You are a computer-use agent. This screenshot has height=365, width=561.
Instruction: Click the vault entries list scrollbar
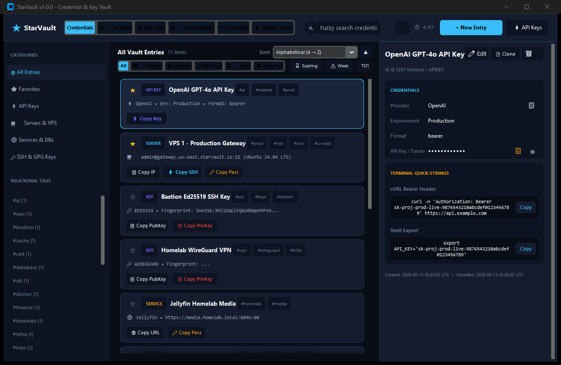tap(369, 144)
